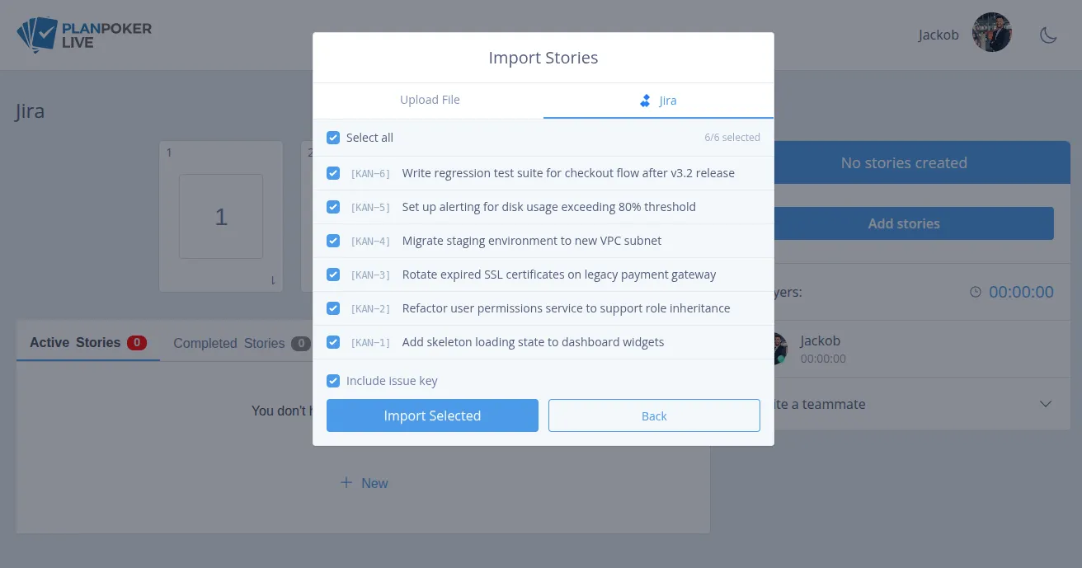This screenshot has width=1082, height=568.
Task: Click the plus icon next to New
Action: 346,483
